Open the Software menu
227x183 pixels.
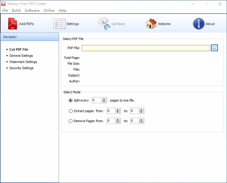pyautogui.click(x=32, y=11)
